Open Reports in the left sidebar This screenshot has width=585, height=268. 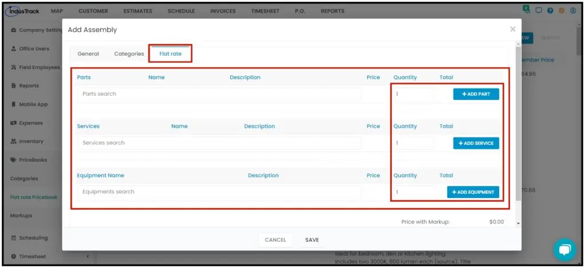pos(25,86)
